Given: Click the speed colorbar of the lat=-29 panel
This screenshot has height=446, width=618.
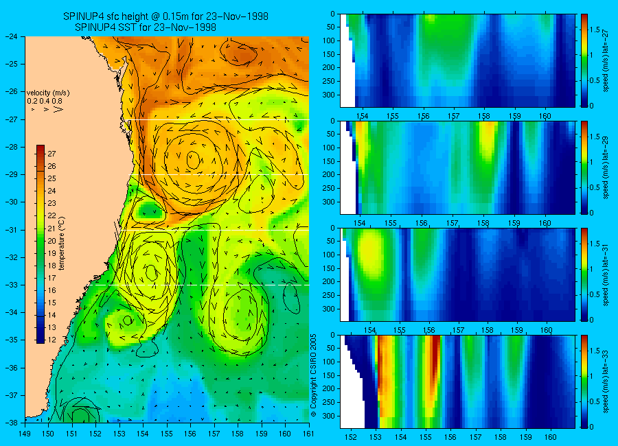Looking at the screenshot, I should [x=584, y=167].
